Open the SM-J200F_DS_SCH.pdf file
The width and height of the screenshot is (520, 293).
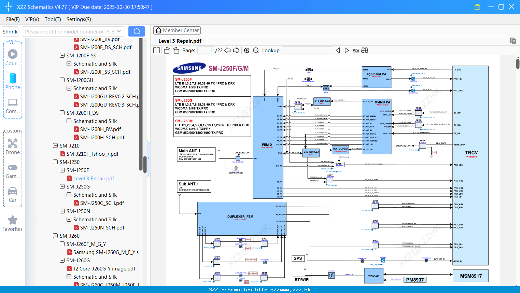[106, 47]
